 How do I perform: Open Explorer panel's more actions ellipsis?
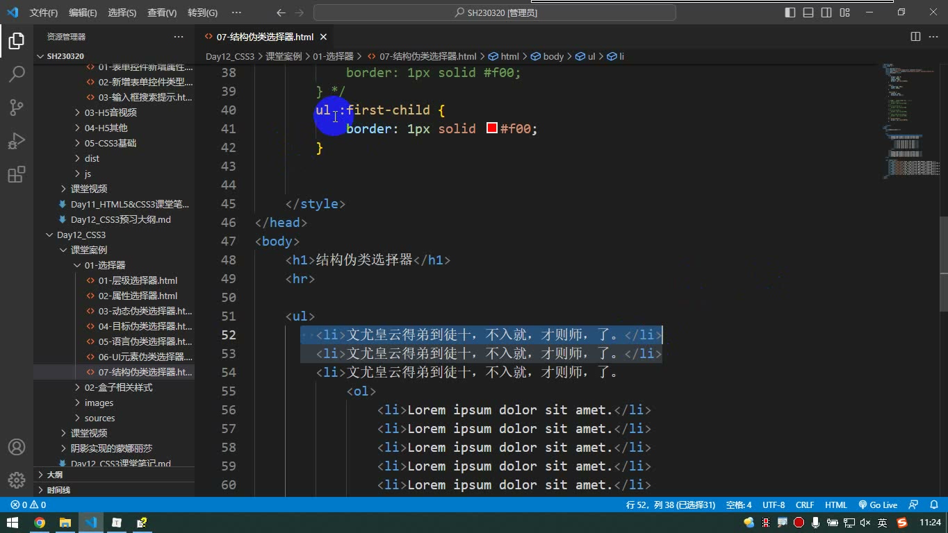[179, 37]
